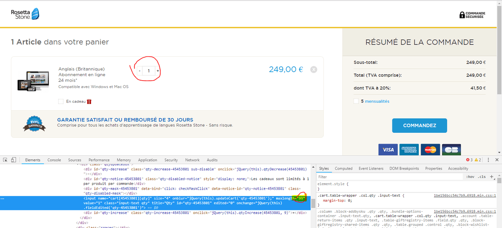Tick the En cadeau checkbox
This screenshot has height=228, width=502.
point(61,101)
